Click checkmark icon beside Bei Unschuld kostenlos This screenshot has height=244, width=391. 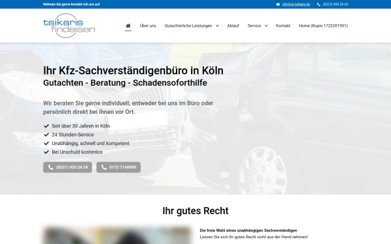tap(46, 152)
